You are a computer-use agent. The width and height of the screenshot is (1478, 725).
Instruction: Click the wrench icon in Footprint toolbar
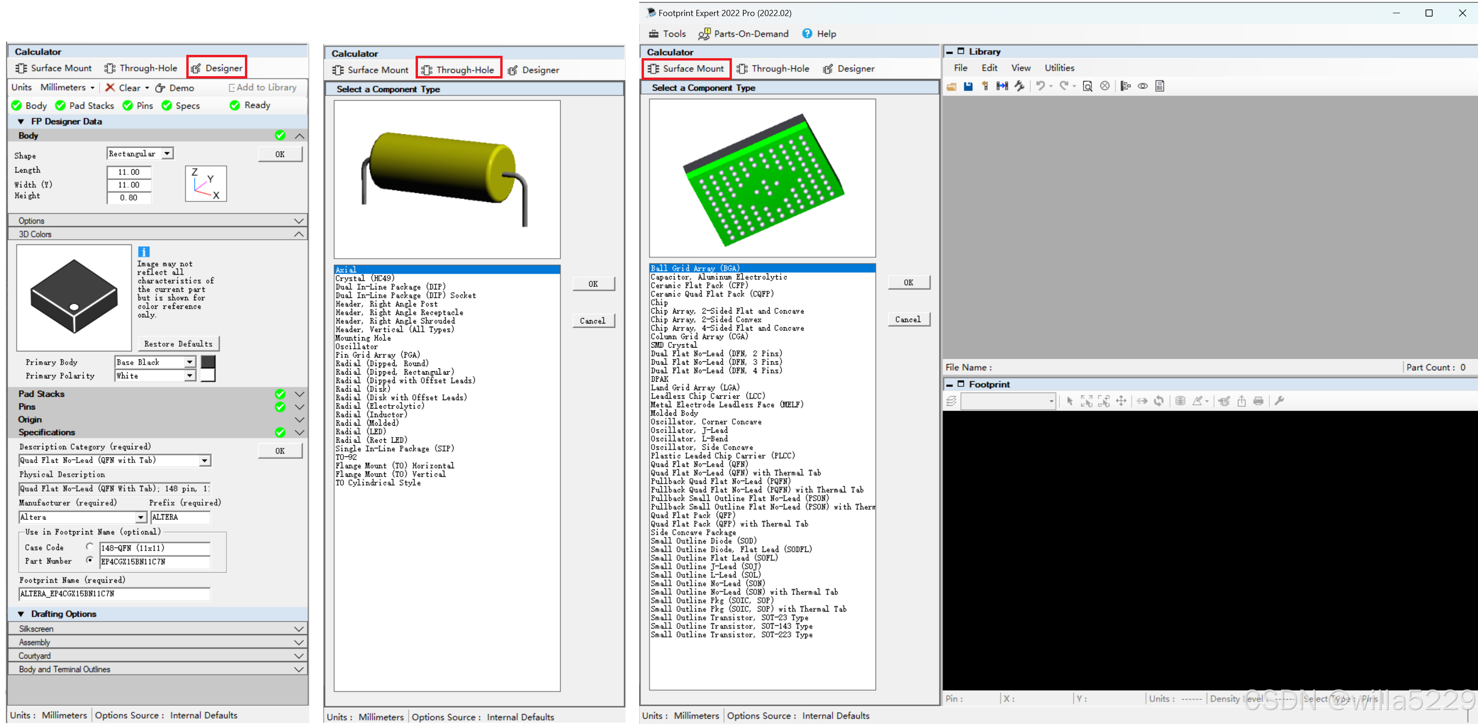pyautogui.click(x=1279, y=401)
